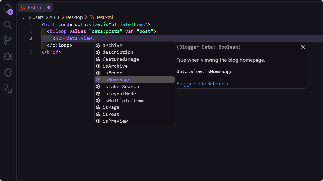
Task: Choose the isLayoutMode suggestion
Action: pos(134,94)
